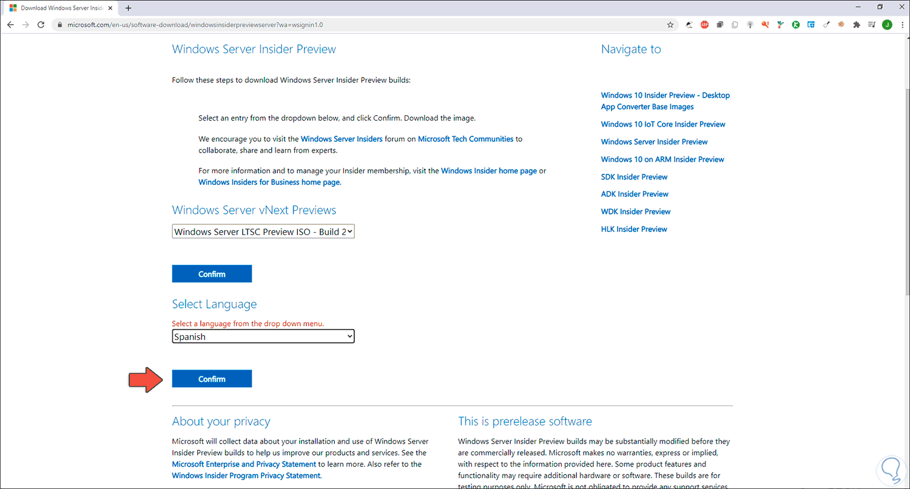Viewport: 910px width, 489px height.
Task: Open the blue window shield extension
Action: point(811,25)
